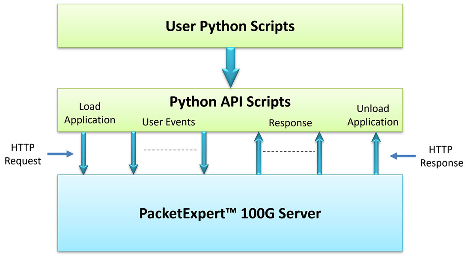Select the down arrow right of the first dashed line
This screenshot has height=257, width=467.
[204, 153]
